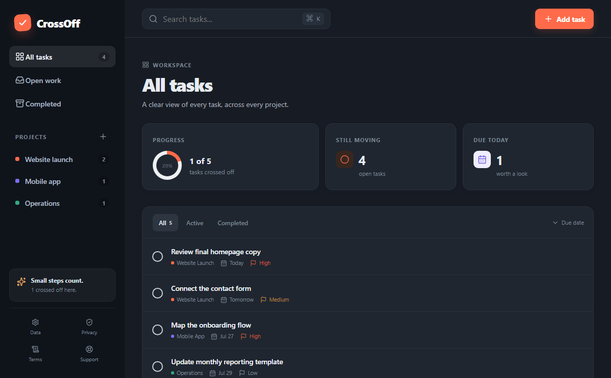Click the Open work inbox icon
The height and width of the screenshot is (378, 611).
tap(20, 80)
